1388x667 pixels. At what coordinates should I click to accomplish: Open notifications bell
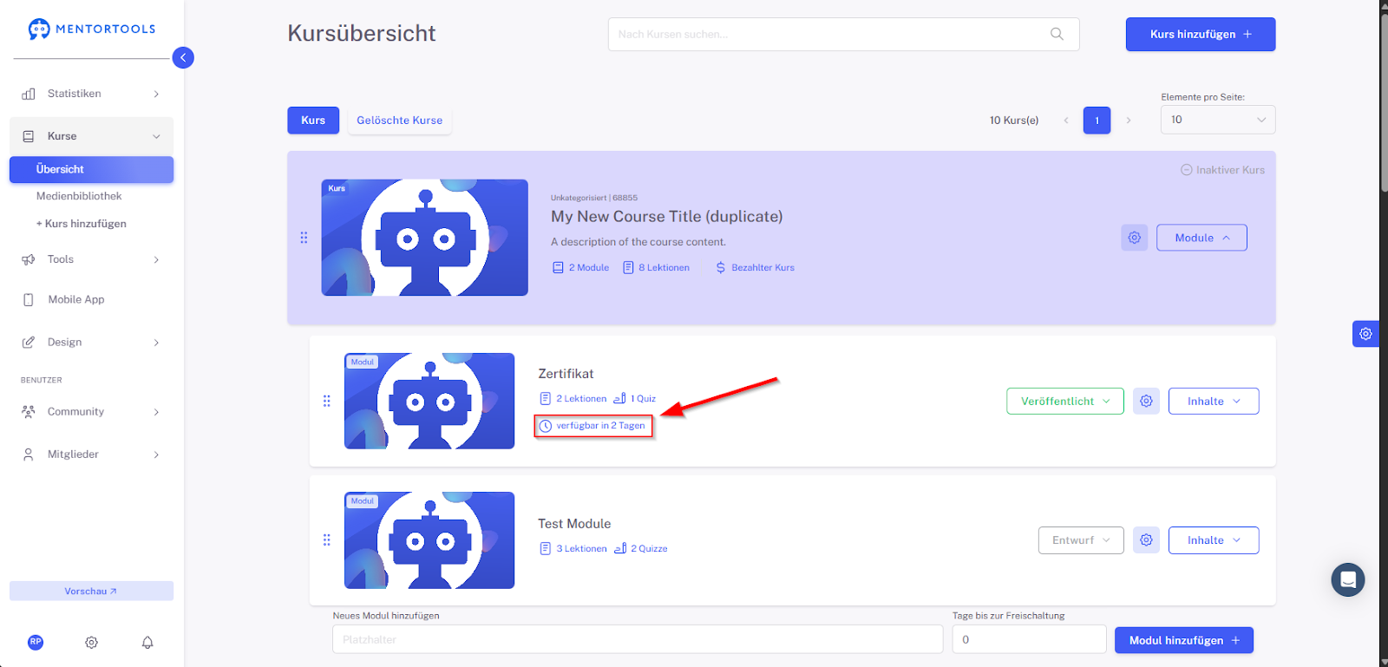click(x=147, y=643)
